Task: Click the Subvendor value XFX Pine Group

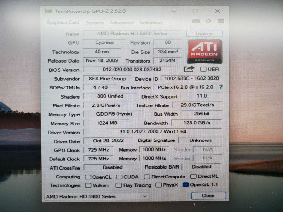Action: 107,78
